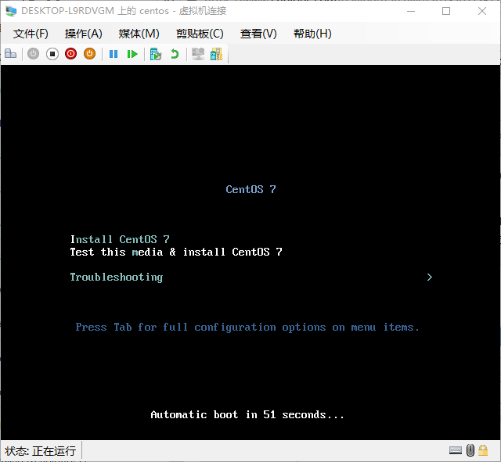Click the window title bar app icon

click(x=11, y=11)
